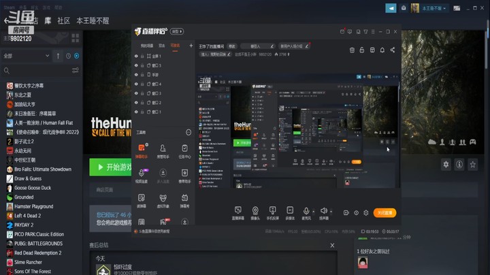
Task: Hide the 窗口4 source
Action: pyautogui.click(x=136, y=84)
